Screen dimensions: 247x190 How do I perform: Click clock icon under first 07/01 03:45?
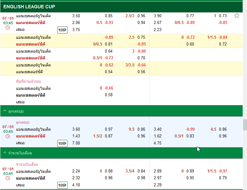pyautogui.click(x=8, y=28)
